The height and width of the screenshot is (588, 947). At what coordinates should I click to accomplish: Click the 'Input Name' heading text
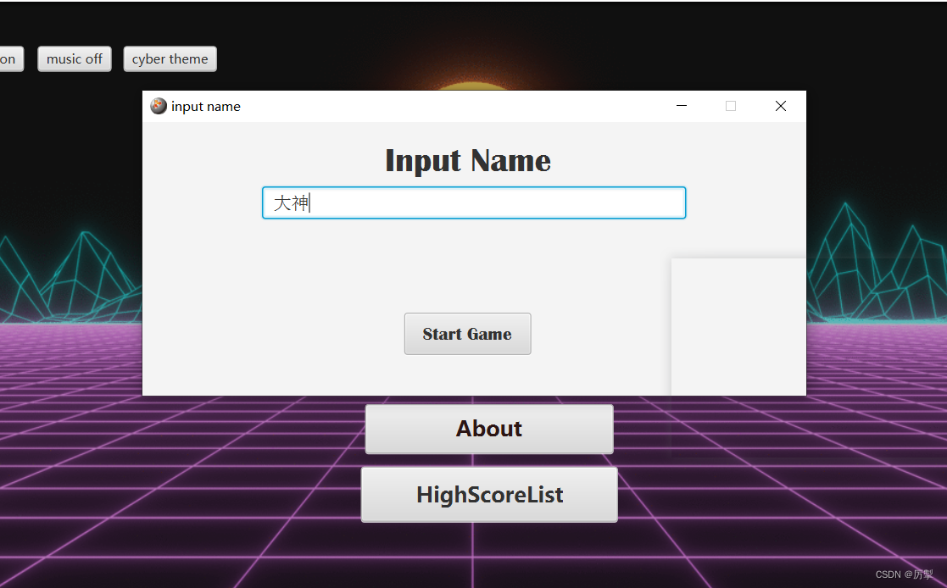[x=468, y=161]
